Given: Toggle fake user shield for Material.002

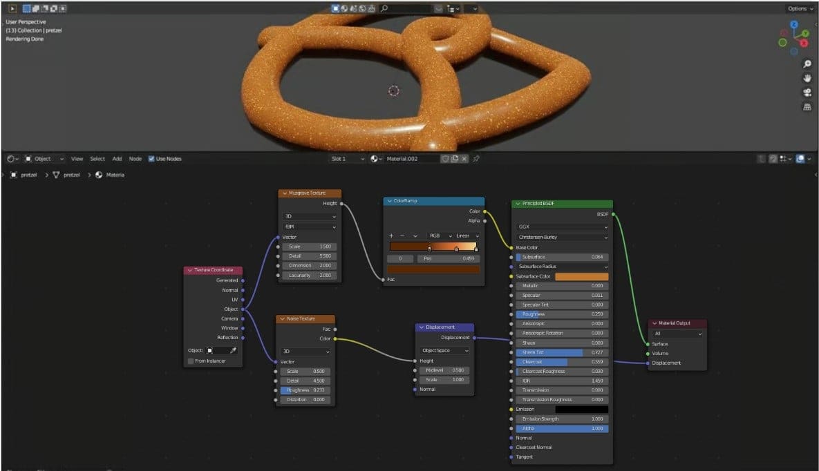Looking at the screenshot, I should pyautogui.click(x=444, y=159).
